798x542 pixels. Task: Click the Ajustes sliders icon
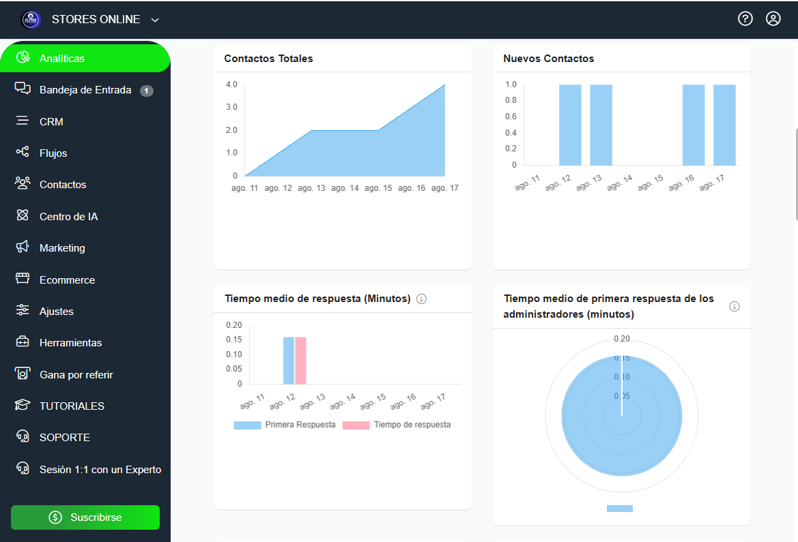pos(23,311)
